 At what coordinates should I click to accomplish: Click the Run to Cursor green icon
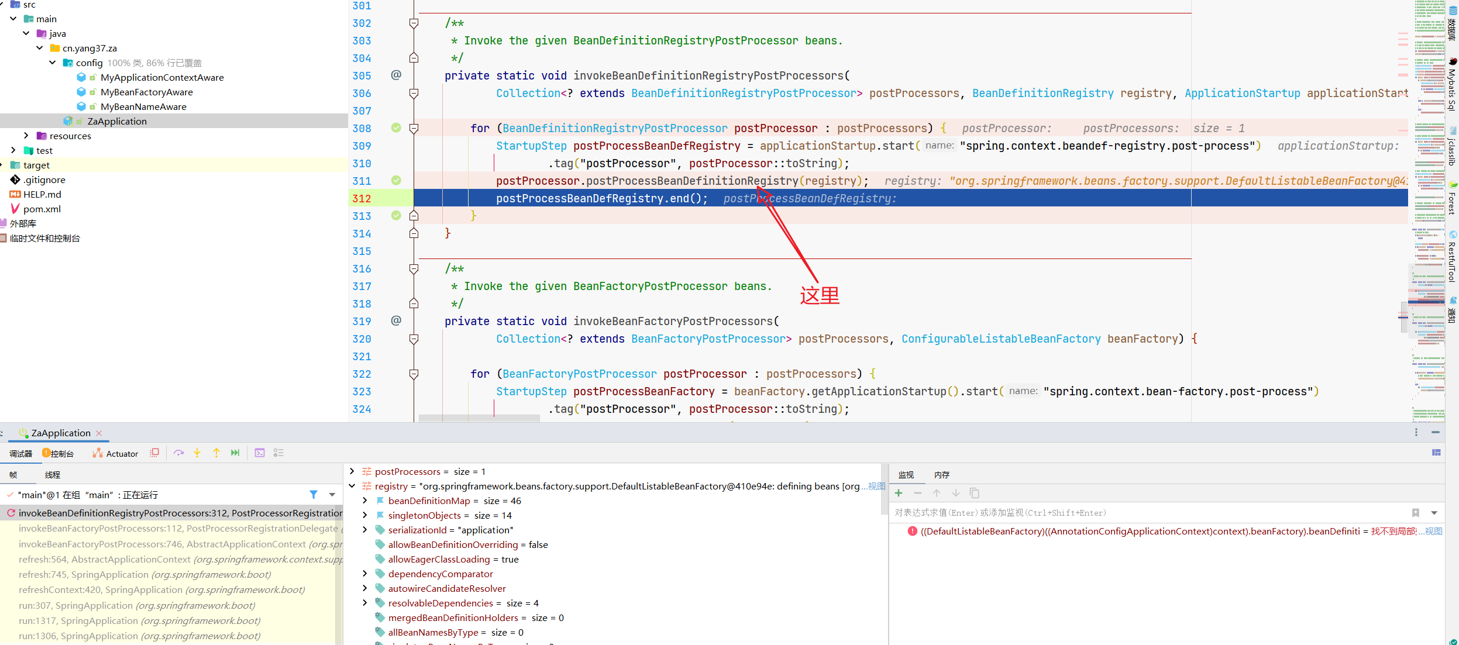click(x=235, y=453)
